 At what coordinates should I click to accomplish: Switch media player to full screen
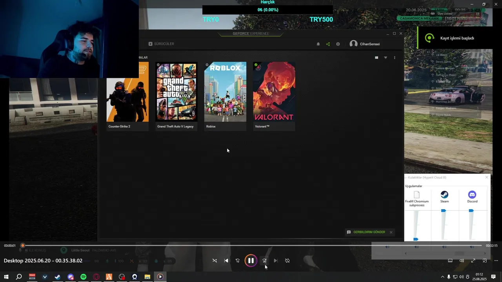click(x=473, y=260)
